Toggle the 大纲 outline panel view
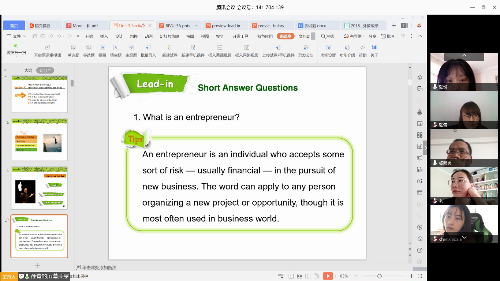This screenshot has height=281, width=500. click(28, 70)
